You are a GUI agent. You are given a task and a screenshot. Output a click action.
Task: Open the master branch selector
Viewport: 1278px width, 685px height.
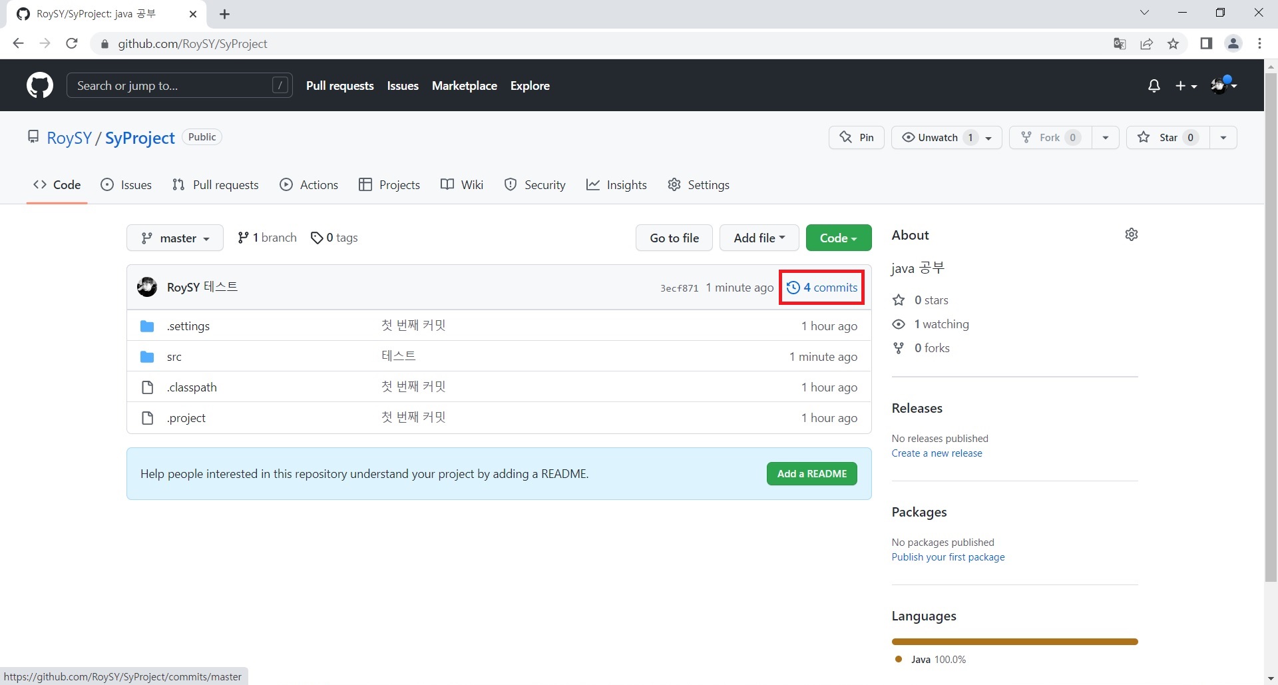[175, 238]
